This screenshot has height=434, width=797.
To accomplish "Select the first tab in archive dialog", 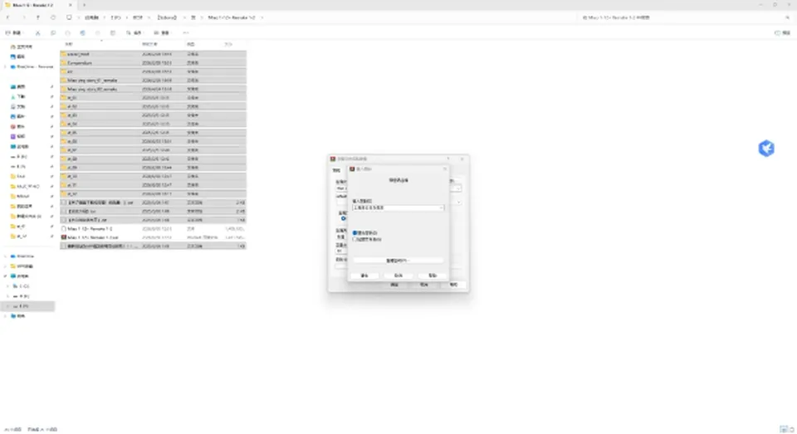I will coord(336,170).
